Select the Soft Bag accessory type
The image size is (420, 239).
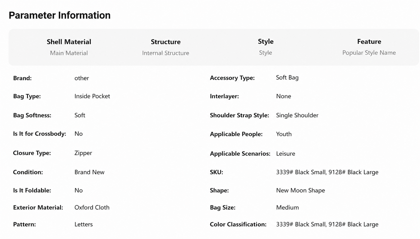pos(287,78)
